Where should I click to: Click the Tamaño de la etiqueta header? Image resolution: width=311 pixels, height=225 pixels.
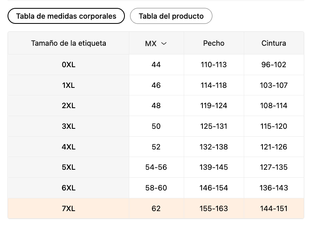[x=69, y=43]
